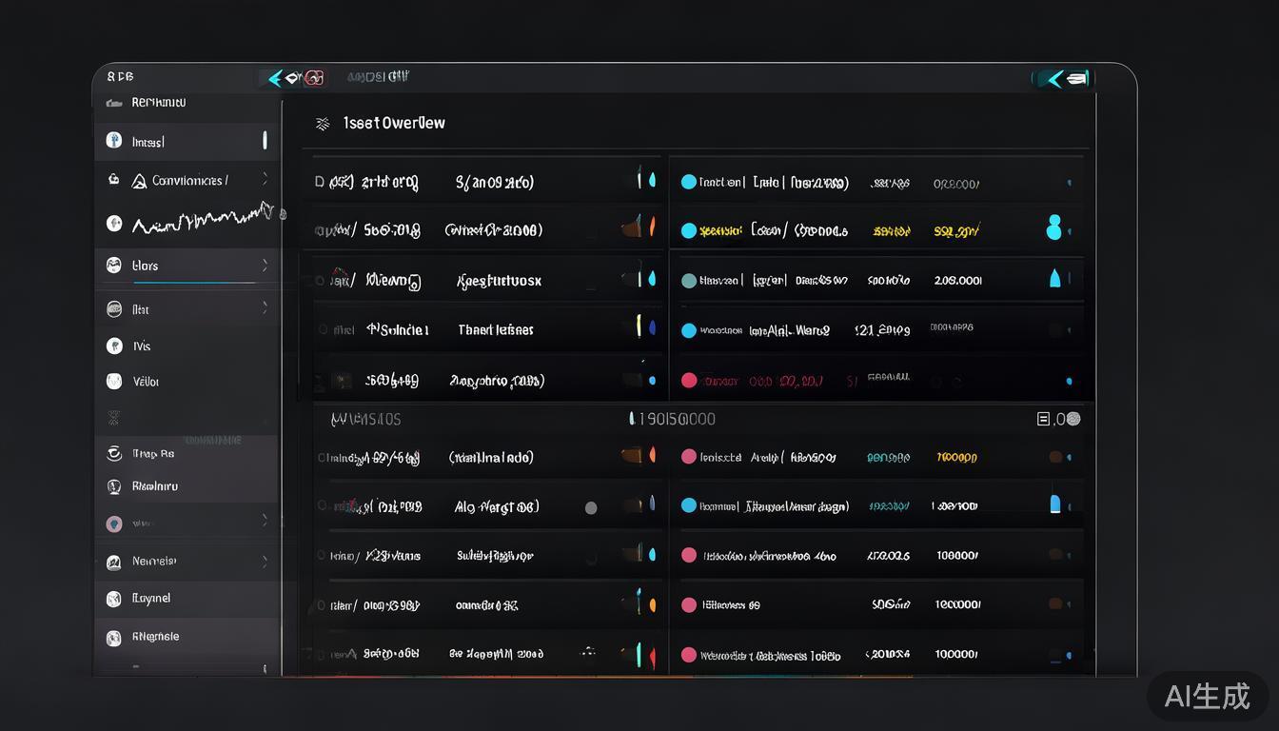Click the Lloynel sidebar icon

click(114, 599)
